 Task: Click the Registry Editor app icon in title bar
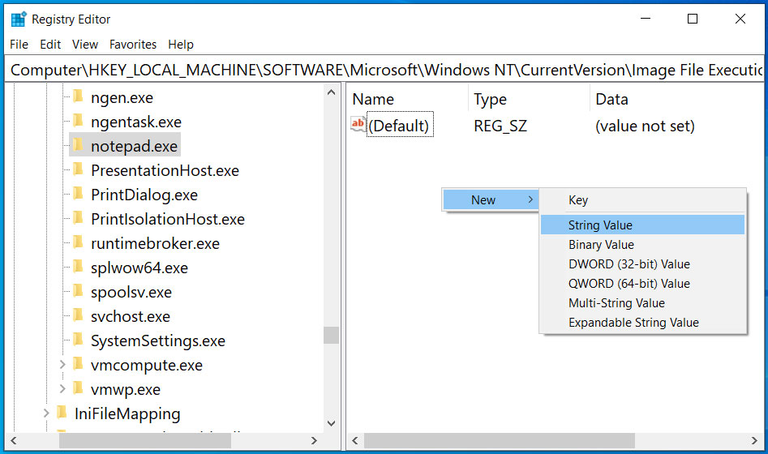pos(19,19)
